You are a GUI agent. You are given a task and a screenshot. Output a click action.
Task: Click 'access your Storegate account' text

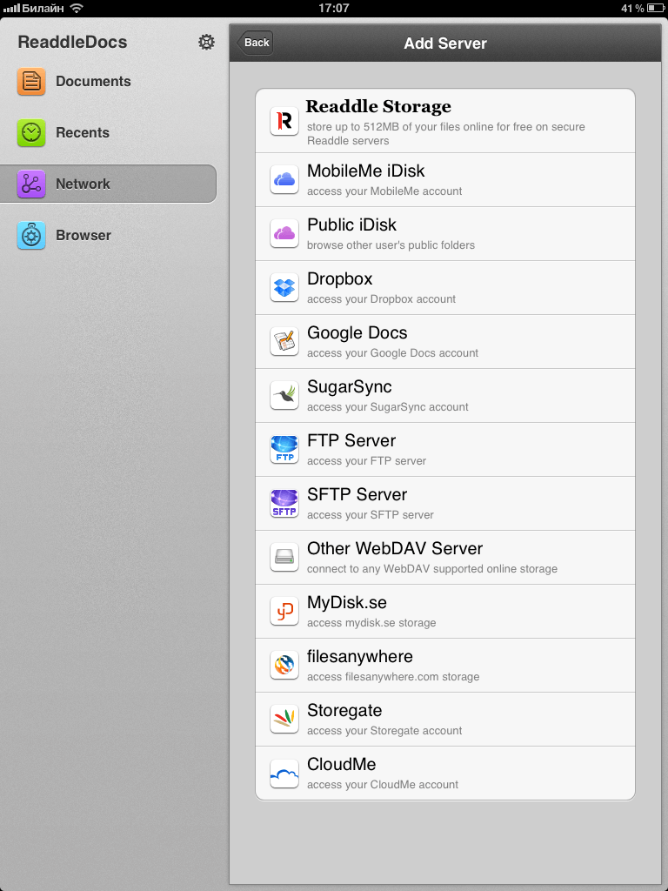coord(384,731)
